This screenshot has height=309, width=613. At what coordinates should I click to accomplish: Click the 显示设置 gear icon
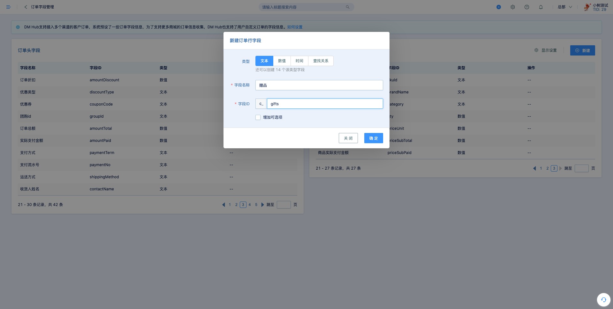click(536, 50)
